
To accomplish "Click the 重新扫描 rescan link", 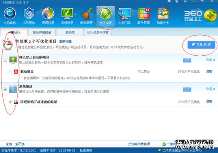I will pyautogui.click(x=65, y=42).
